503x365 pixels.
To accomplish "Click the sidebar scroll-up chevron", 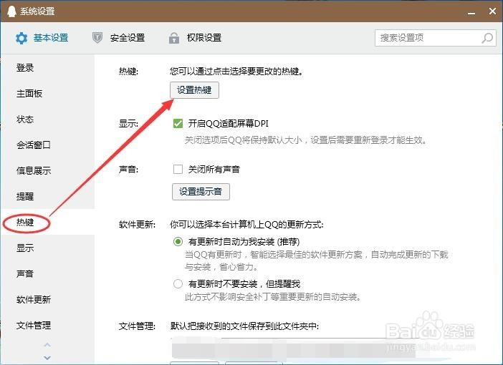I will click(47, 345).
